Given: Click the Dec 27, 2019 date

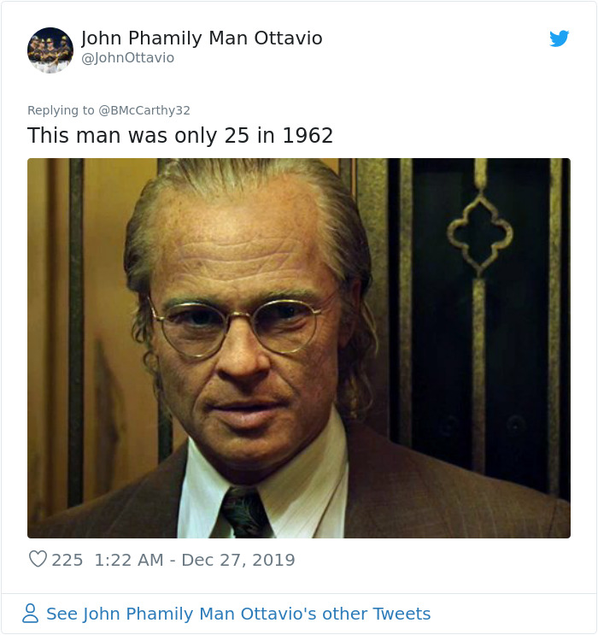Looking at the screenshot, I should tap(238, 560).
